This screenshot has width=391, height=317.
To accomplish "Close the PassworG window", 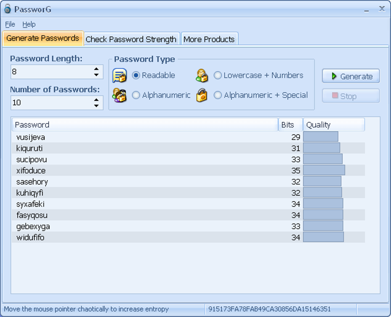I will point(382,9).
